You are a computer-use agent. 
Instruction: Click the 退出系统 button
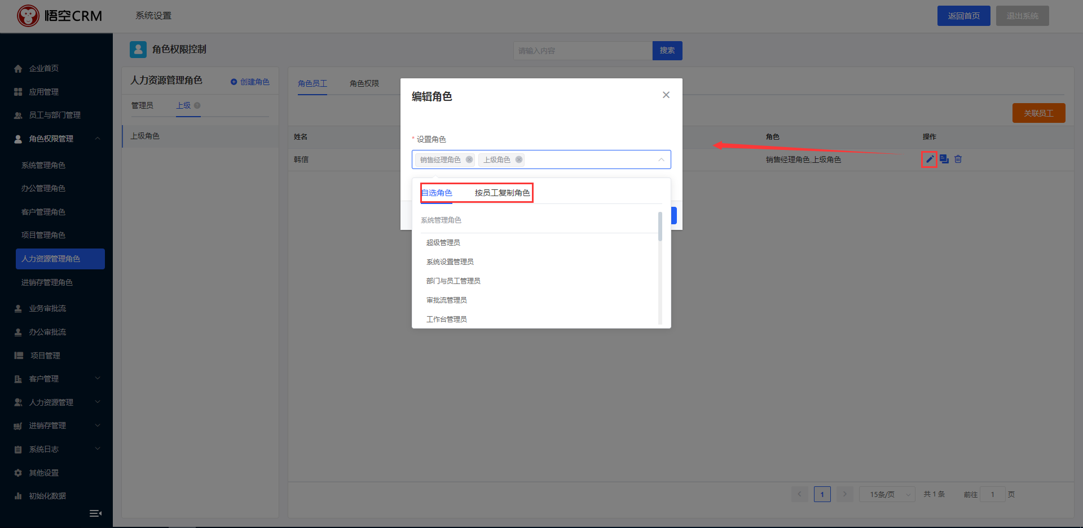click(1023, 16)
